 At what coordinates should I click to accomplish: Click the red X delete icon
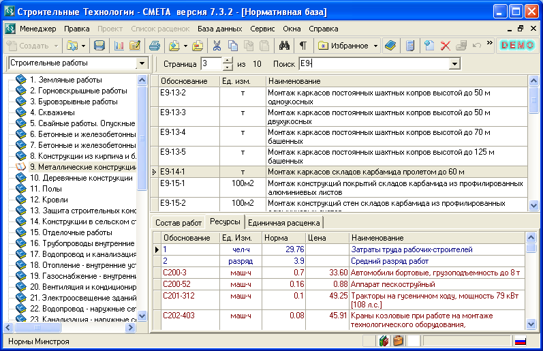click(x=446, y=46)
